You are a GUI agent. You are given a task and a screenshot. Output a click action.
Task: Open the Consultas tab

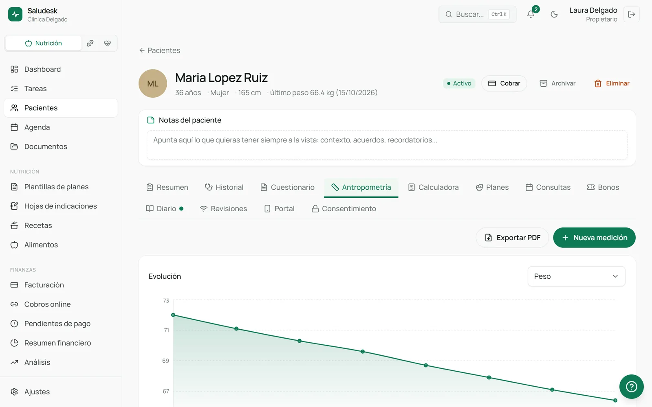coord(548,187)
